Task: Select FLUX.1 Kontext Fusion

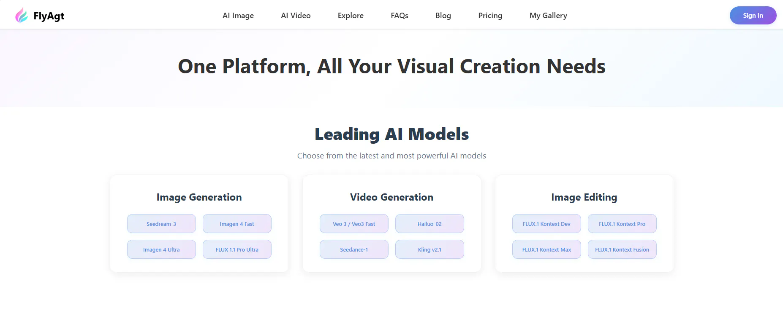Action: (622, 249)
